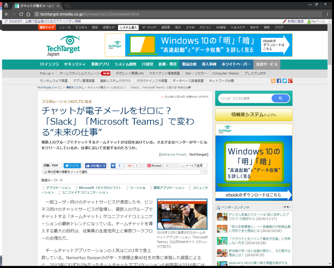Open the 業務アプリ navigation tab
334x268 pixels.
point(100,64)
